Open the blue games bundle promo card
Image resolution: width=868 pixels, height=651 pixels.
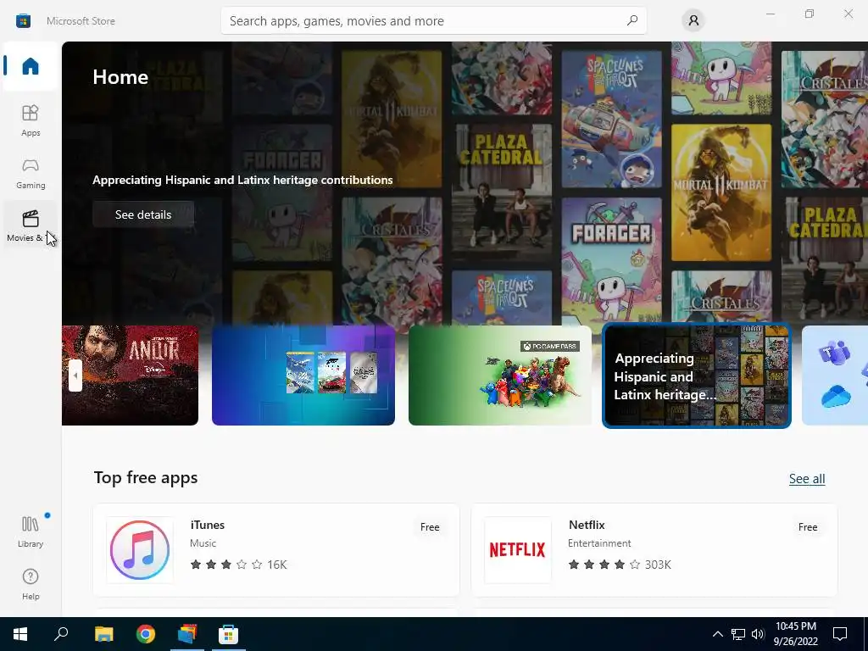tap(303, 376)
